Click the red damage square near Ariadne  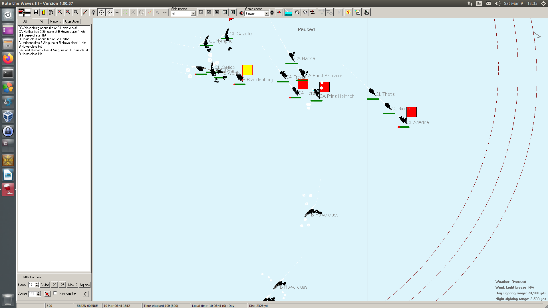tap(412, 112)
